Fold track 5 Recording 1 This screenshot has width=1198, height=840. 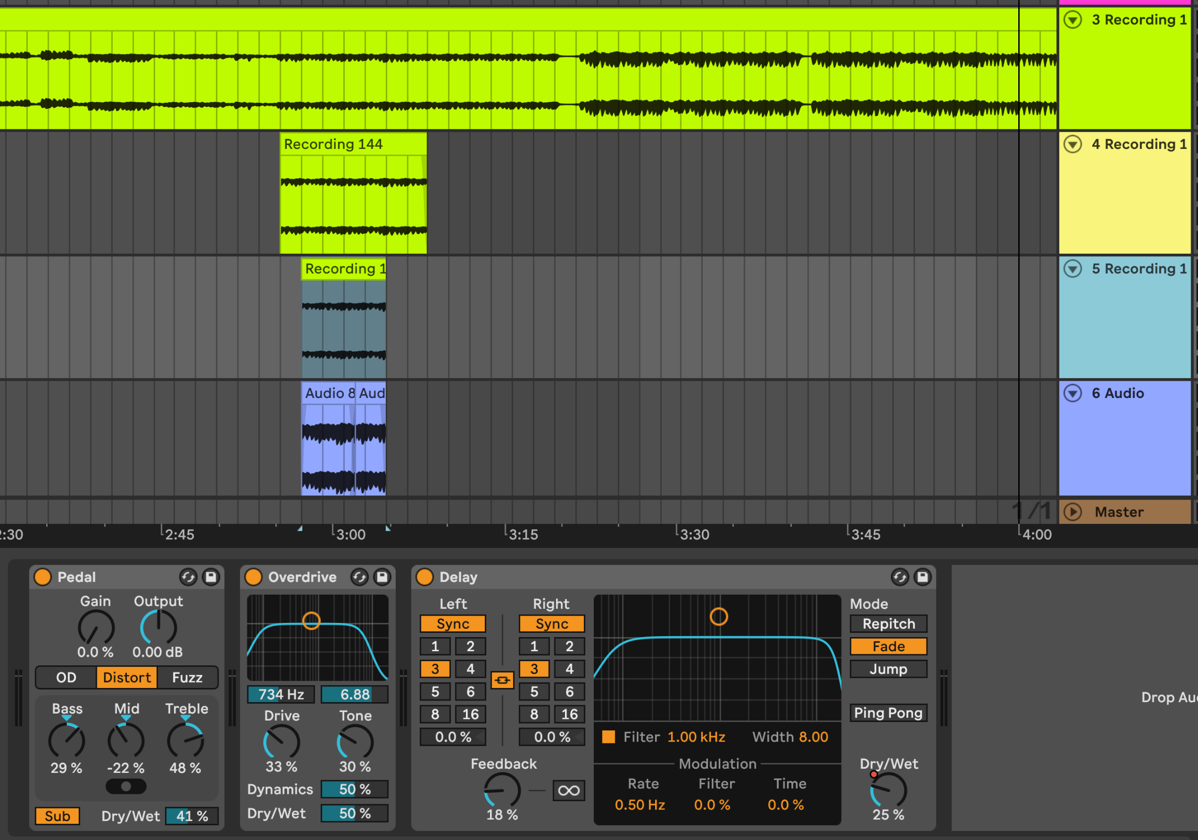click(1073, 268)
